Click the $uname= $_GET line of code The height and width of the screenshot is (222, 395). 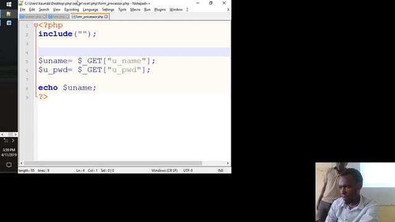(97, 61)
